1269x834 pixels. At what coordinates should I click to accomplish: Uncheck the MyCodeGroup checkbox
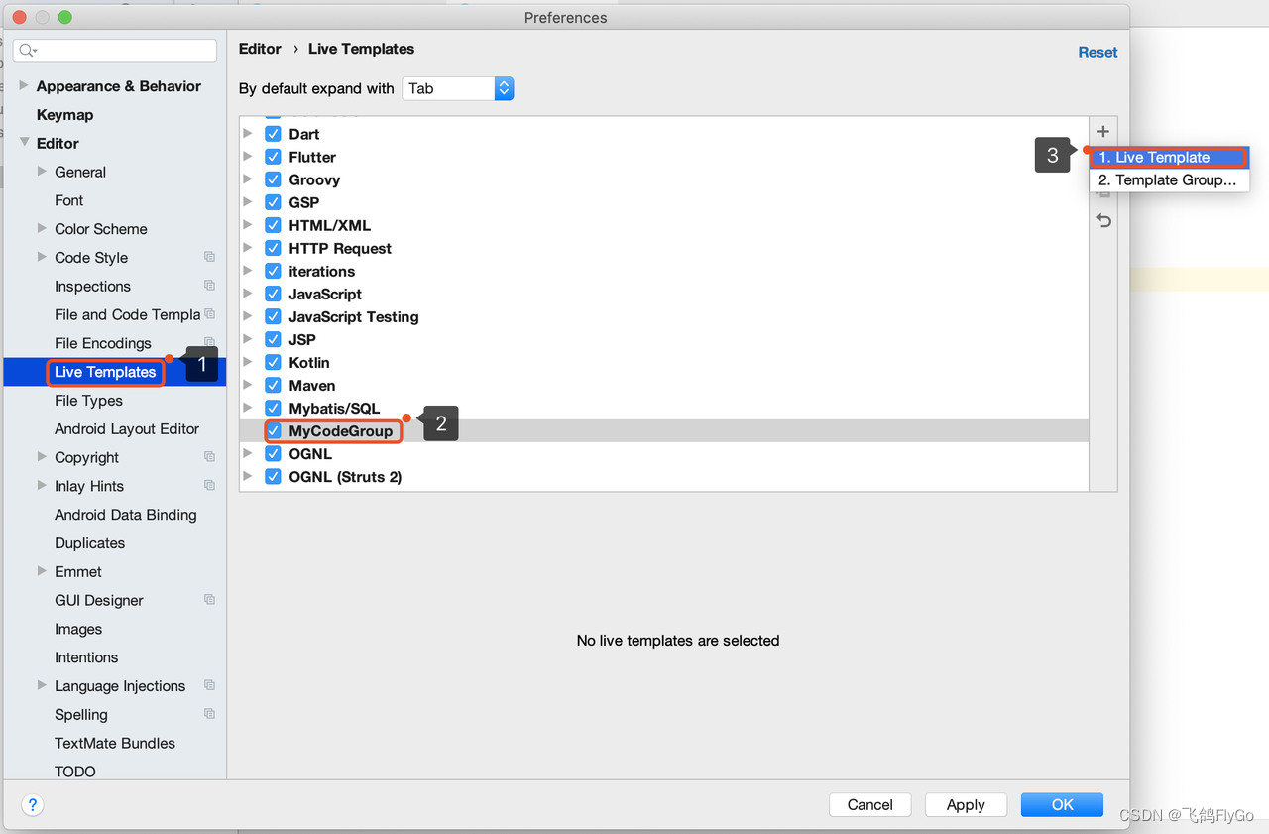click(x=273, y=431)
